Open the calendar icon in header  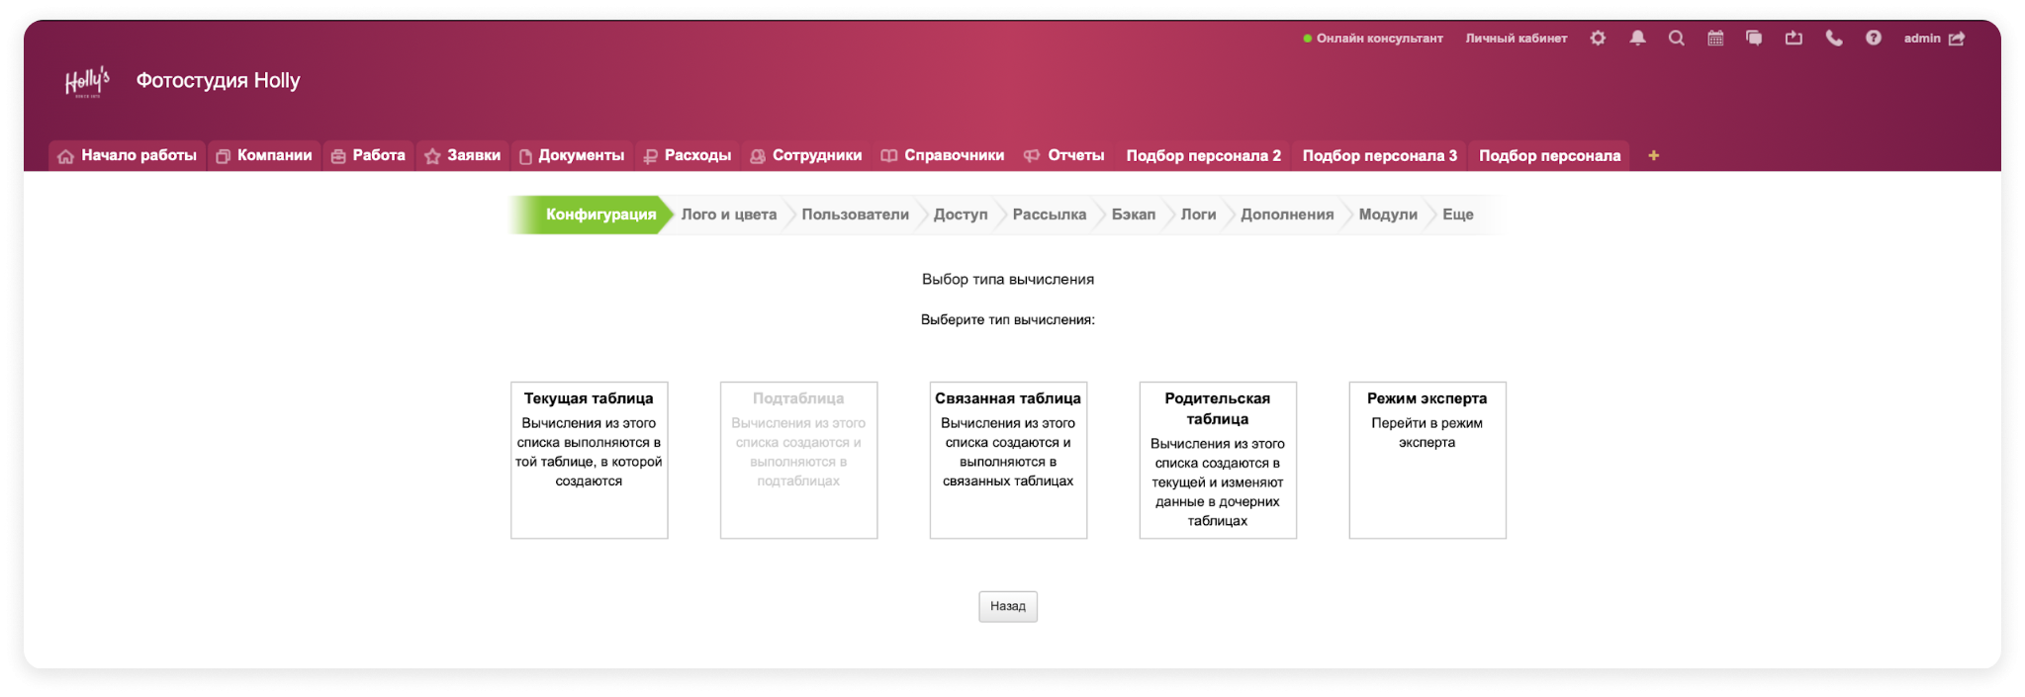(x=1715, y=39)
